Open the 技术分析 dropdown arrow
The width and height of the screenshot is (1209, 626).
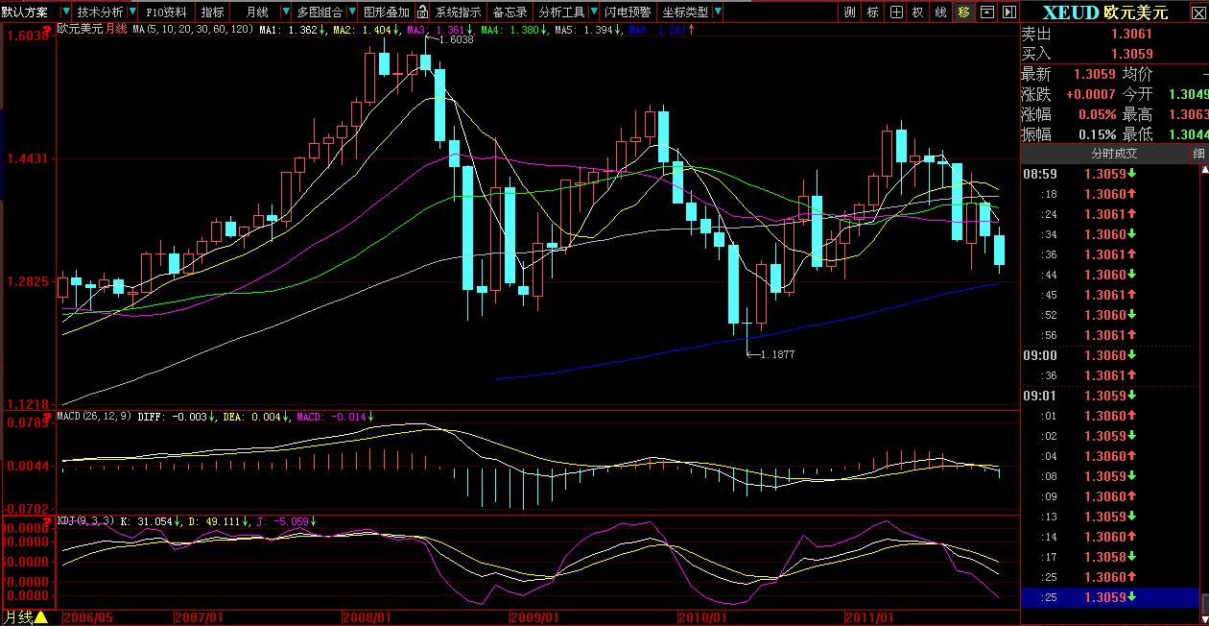(130, 12)
